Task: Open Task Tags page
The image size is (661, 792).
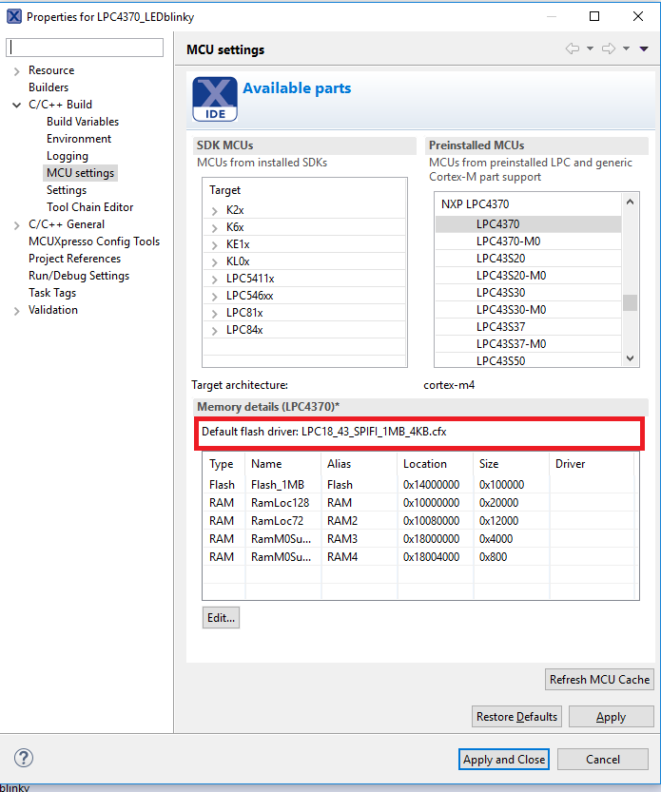Action: [x=52, y=293]
